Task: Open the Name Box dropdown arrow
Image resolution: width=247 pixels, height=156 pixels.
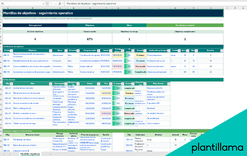Action: (x=44, y=4)
